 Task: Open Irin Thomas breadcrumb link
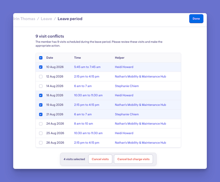tap(24, 19)
